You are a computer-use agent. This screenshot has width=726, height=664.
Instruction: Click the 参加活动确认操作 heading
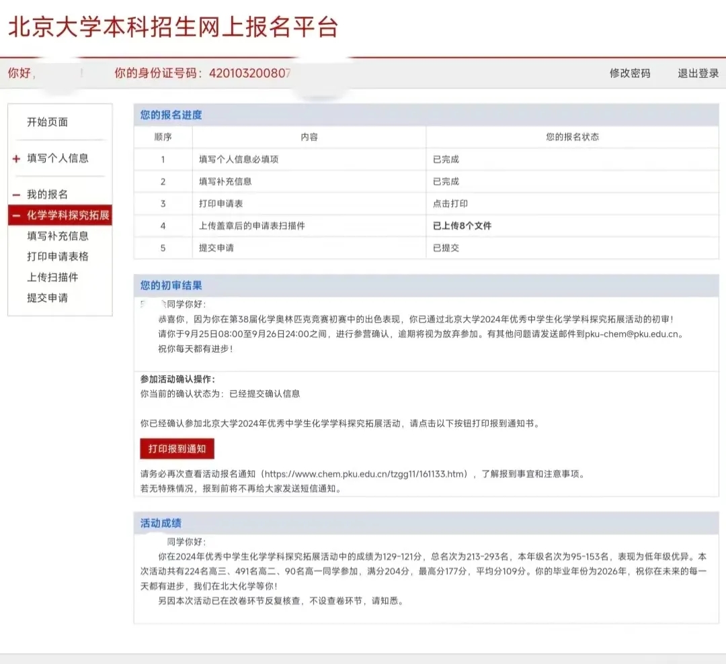[x=177, y=379]
